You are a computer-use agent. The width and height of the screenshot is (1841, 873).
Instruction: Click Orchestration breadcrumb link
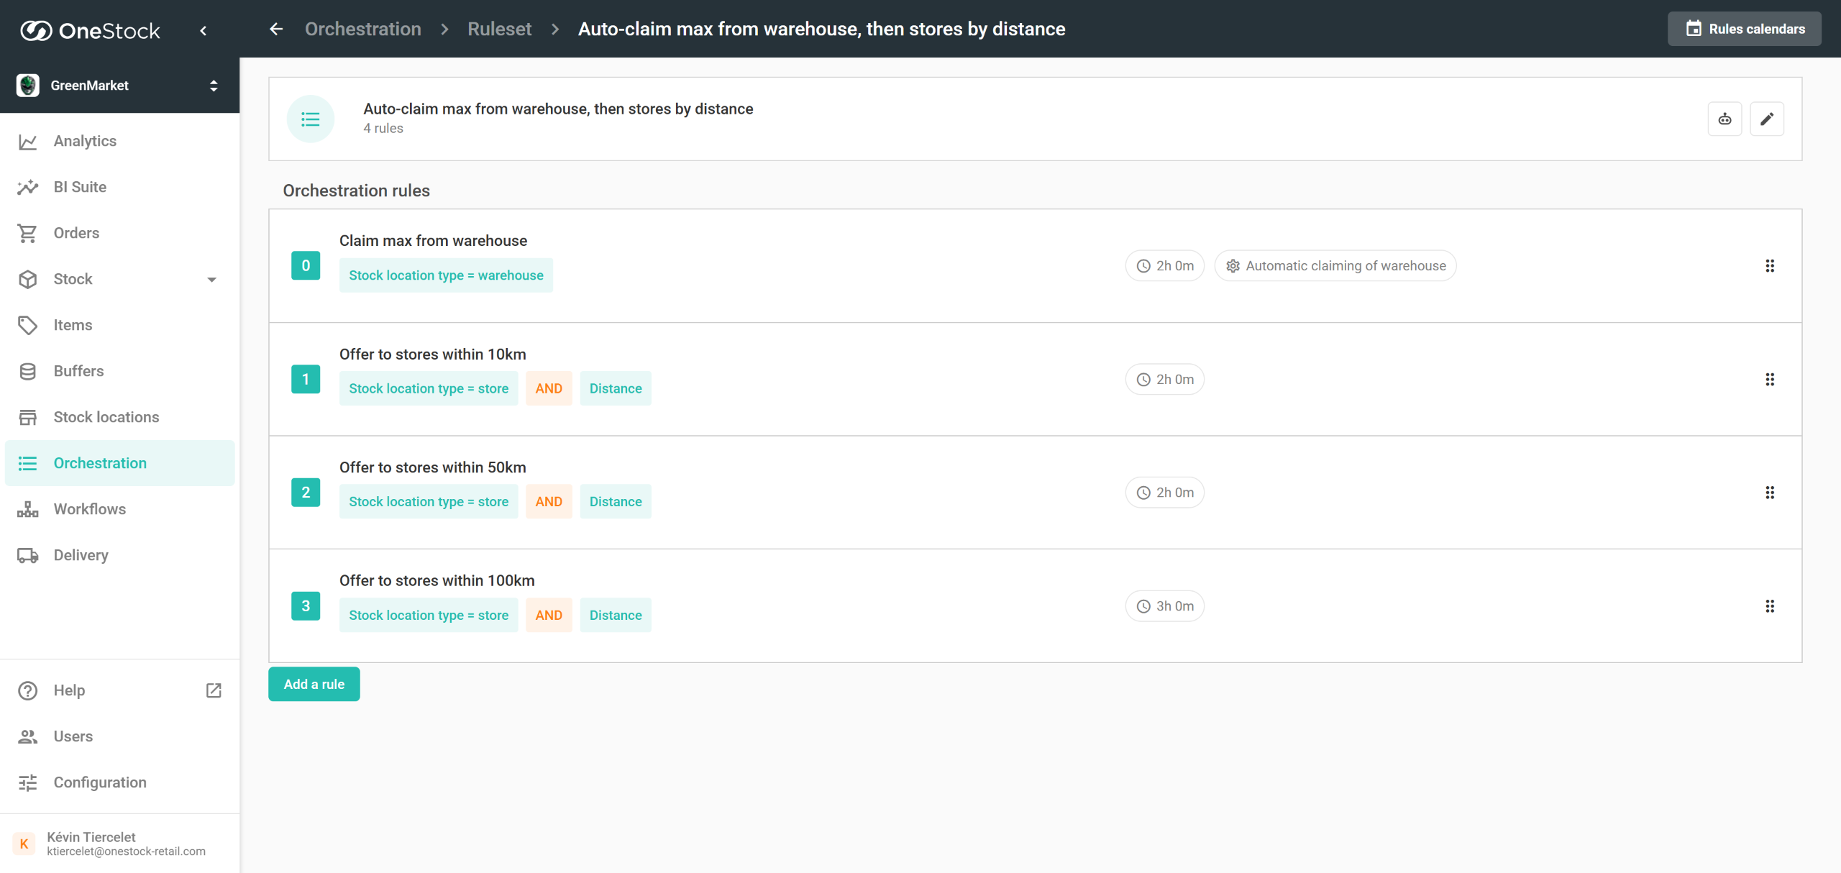click(x=362, y=29)
